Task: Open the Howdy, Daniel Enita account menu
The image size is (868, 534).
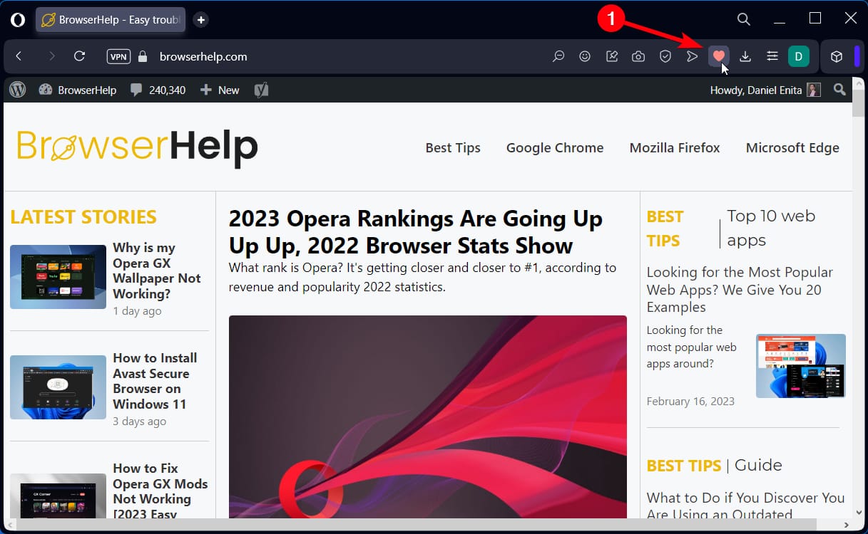Action: pos(765,90)
